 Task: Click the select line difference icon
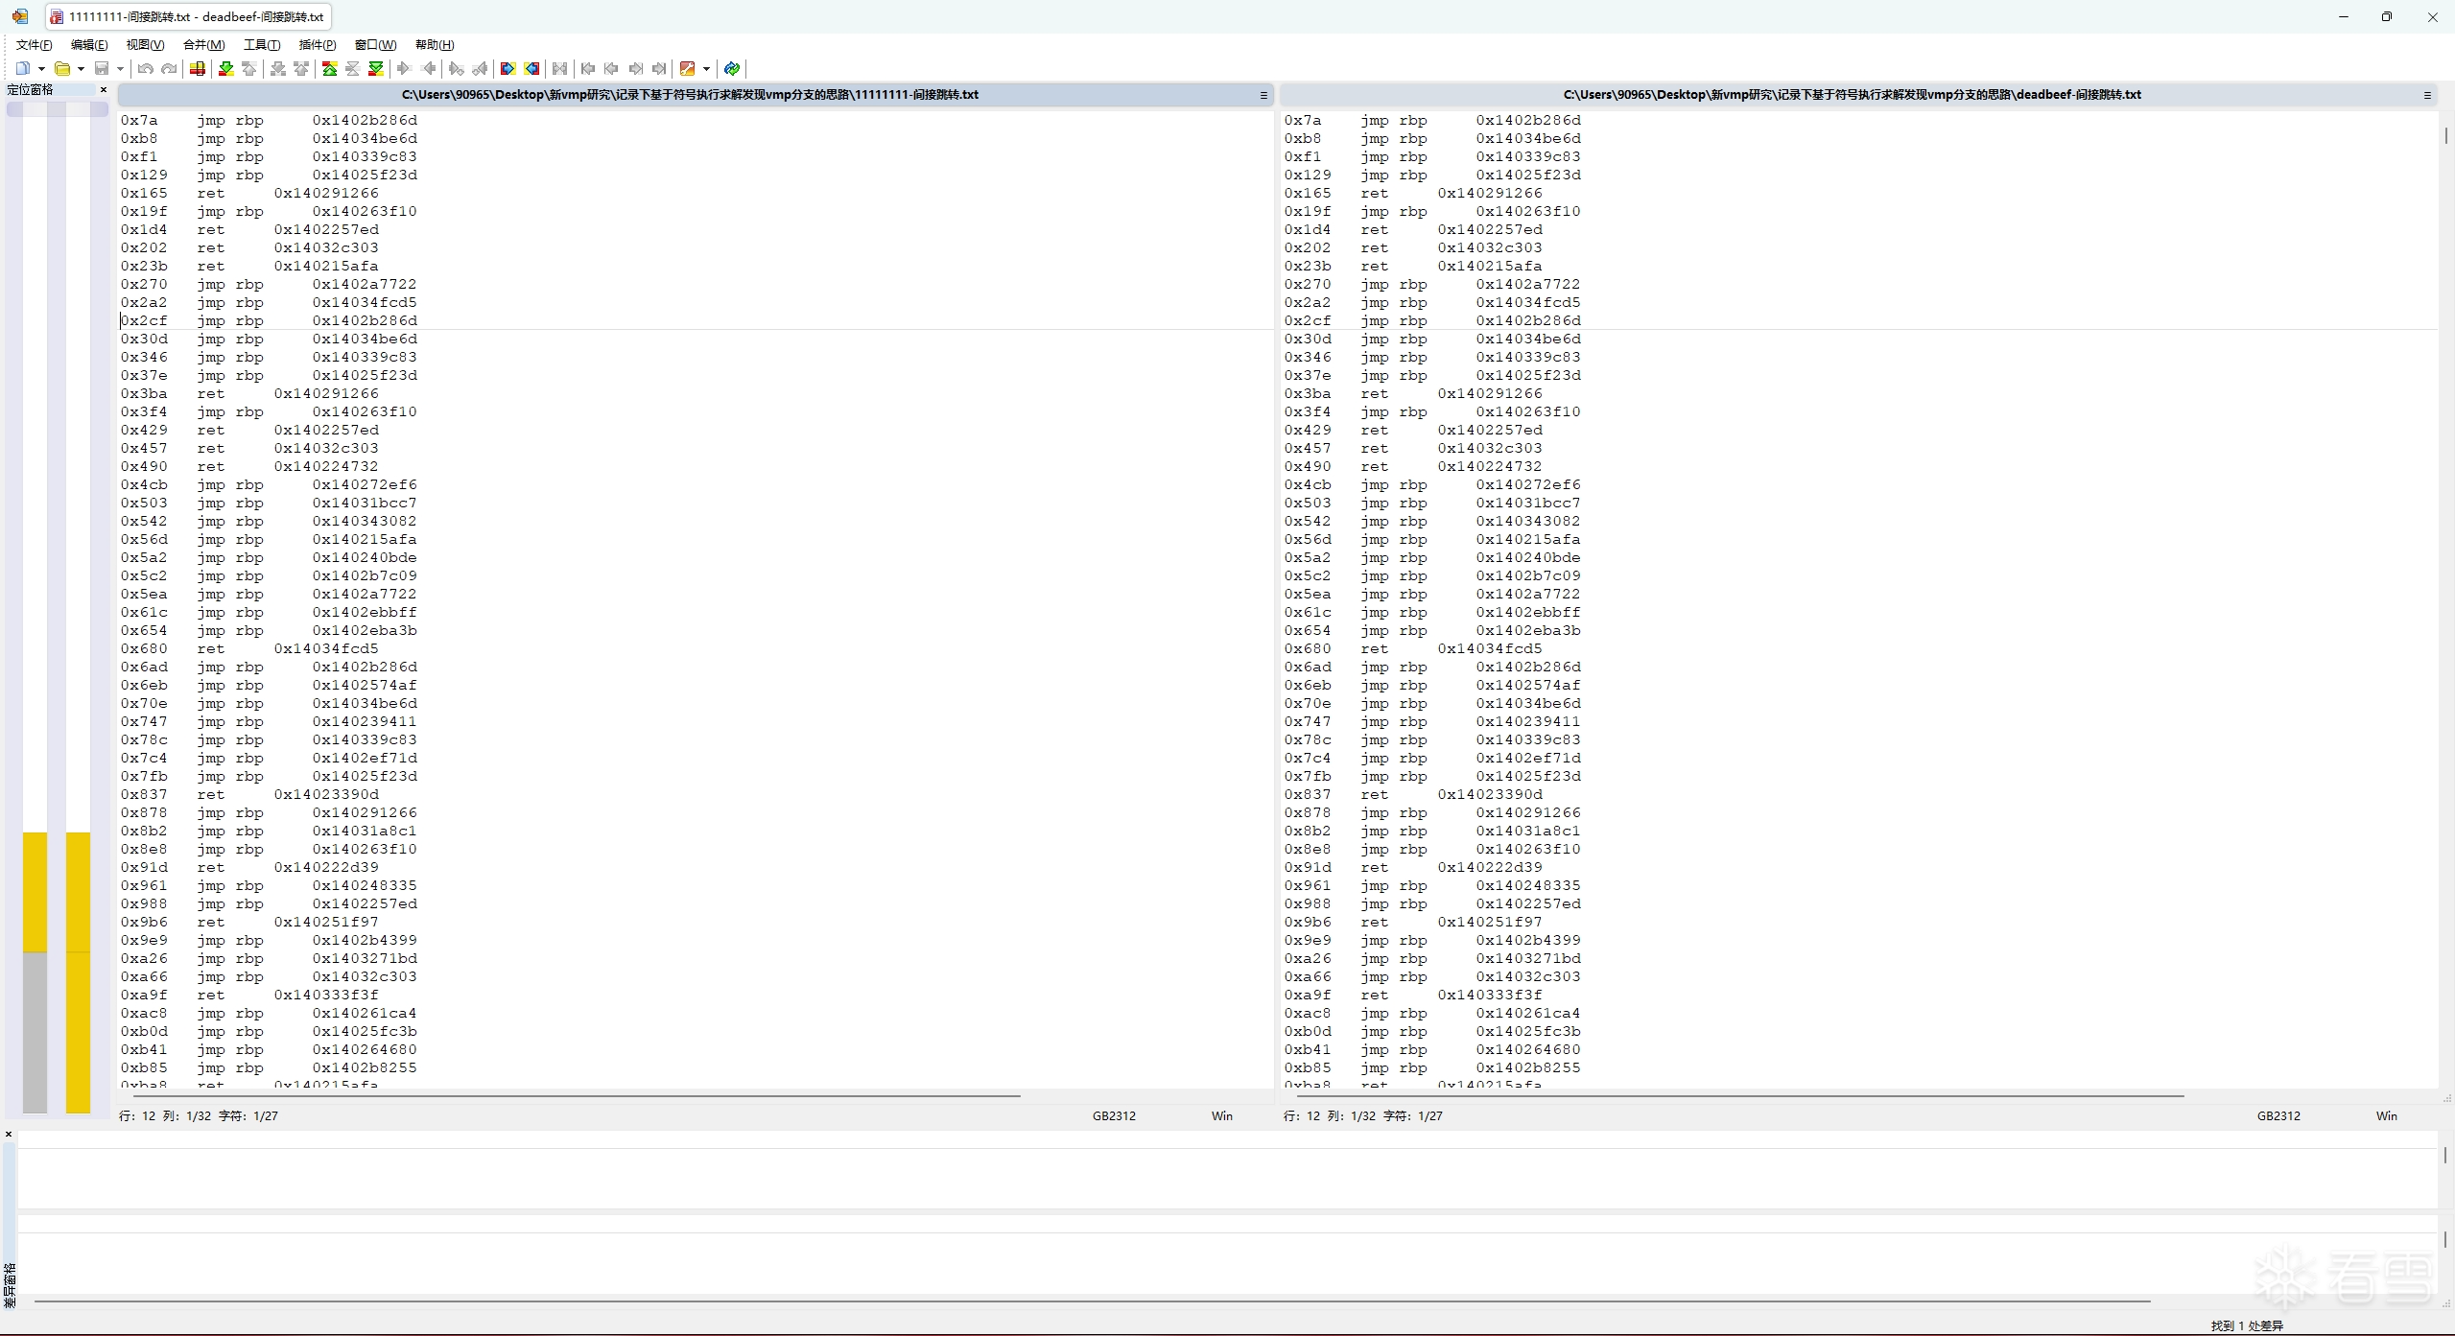(198, 68)
